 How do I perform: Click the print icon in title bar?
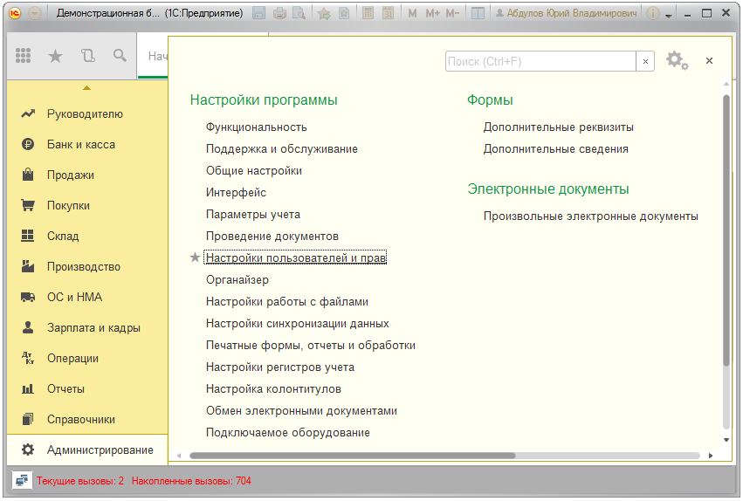coord(279,14)
